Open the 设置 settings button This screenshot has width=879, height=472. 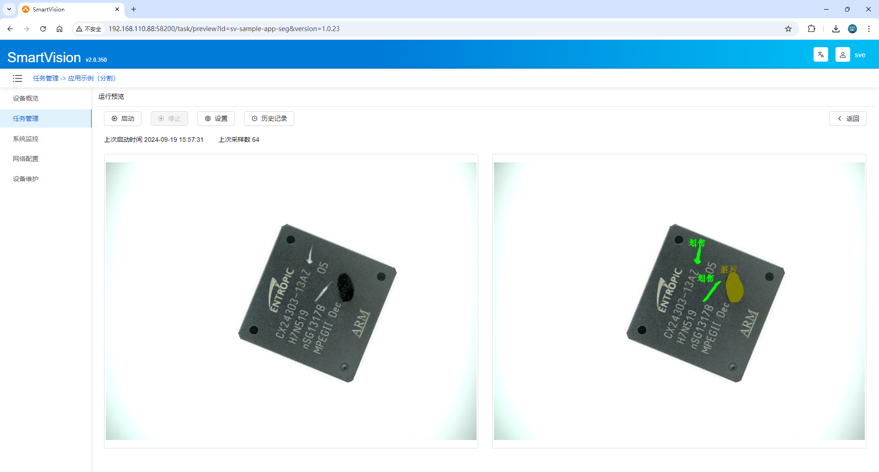216,118
